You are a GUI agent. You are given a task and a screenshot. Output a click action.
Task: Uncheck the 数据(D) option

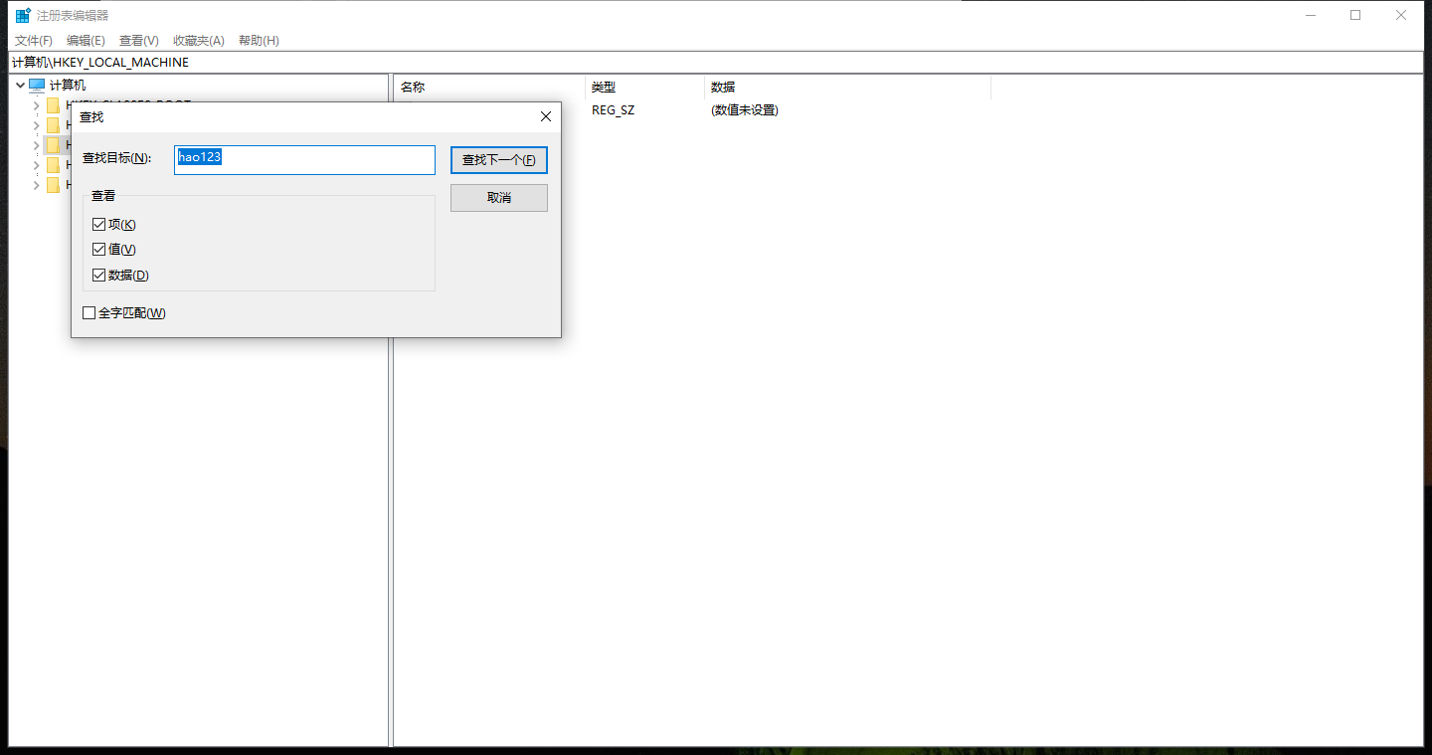[98, 275]
